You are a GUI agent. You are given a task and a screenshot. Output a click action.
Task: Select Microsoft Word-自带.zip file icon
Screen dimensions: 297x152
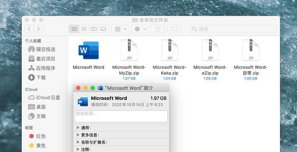coord(251,50)
